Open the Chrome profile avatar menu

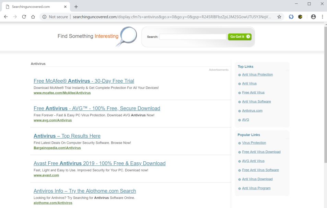pos(313,17)
